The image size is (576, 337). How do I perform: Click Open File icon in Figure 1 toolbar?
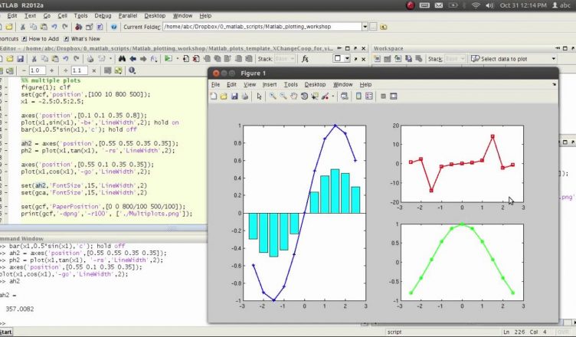224,97
